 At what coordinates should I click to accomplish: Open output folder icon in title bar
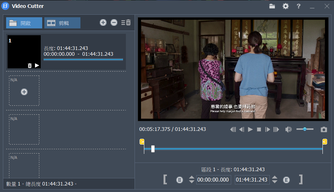272,6
